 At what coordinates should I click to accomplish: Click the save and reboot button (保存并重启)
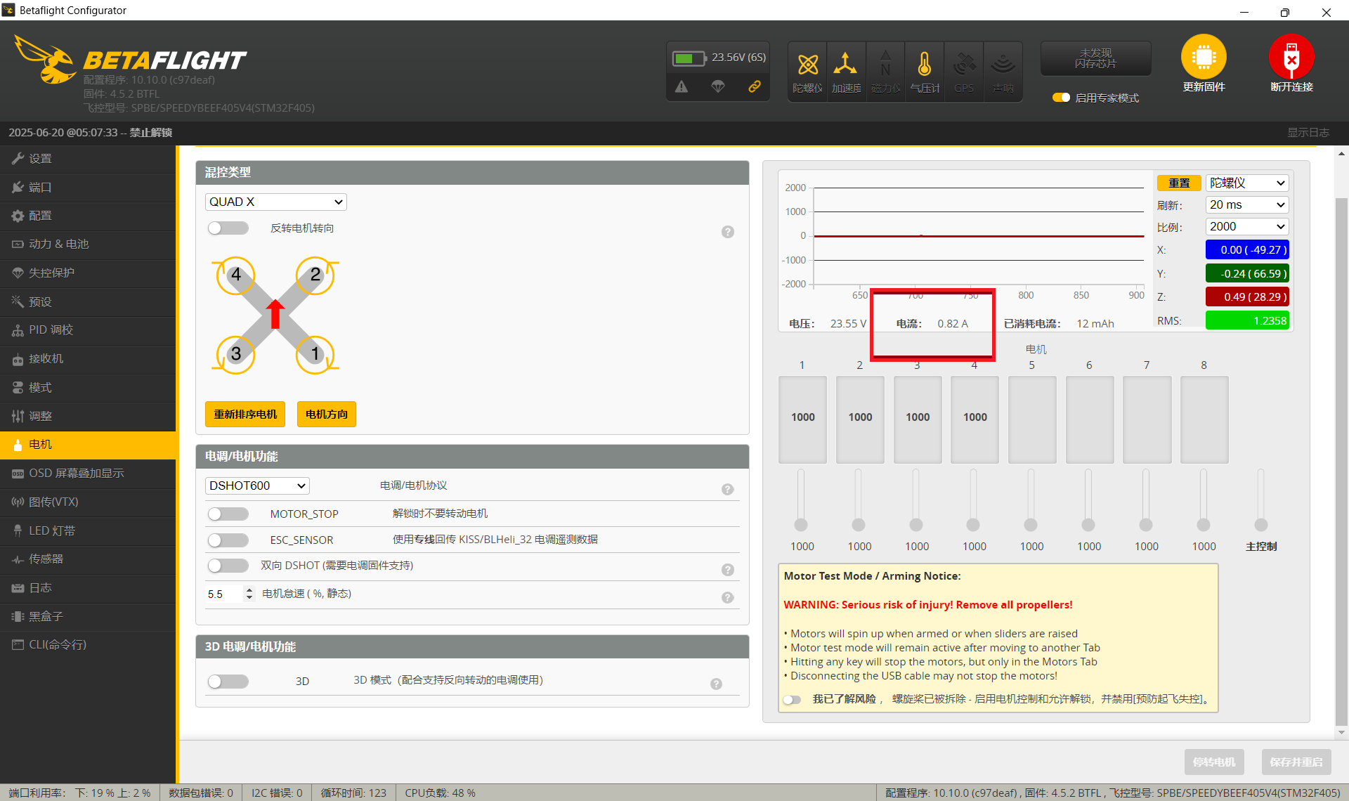(x=1296, y=762)
